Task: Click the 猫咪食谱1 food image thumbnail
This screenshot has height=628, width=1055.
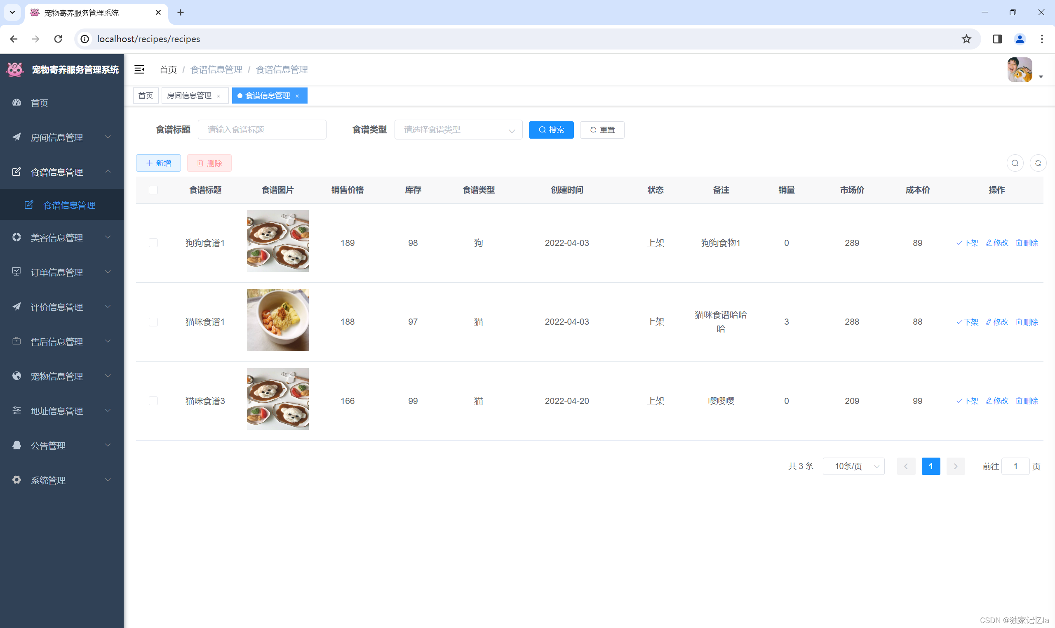Action: tap(277, 320)
